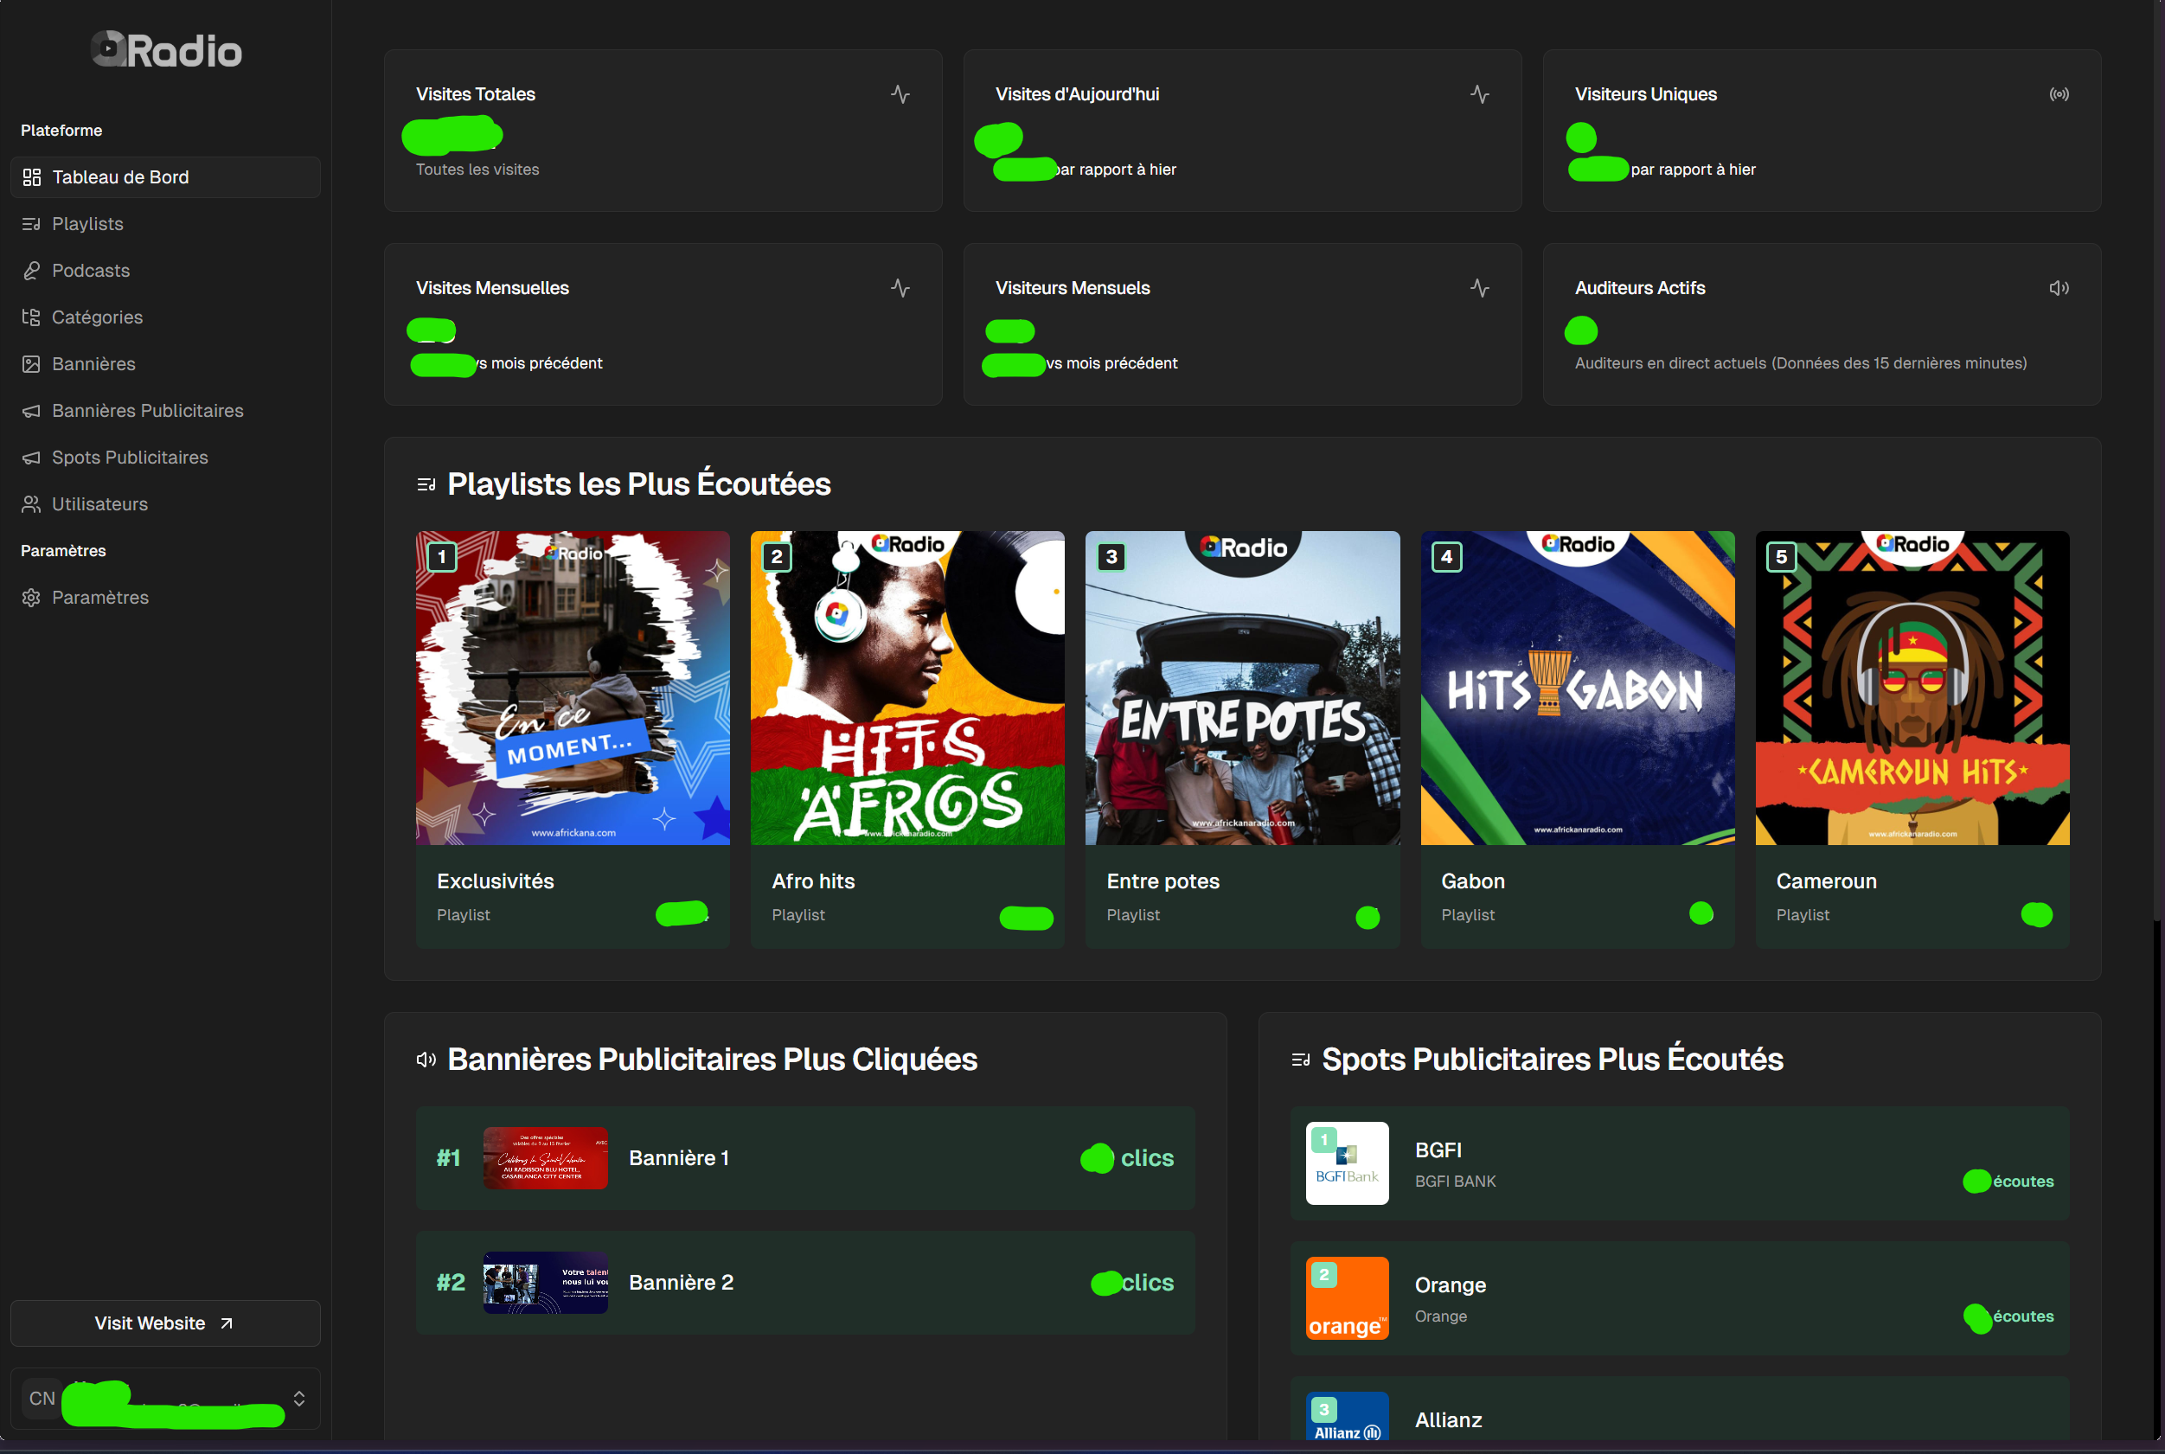This screenshot has height=1454, width=2165.
Task: Click the Bannière 1 advertisement preview image
Action: [545, 1158]
